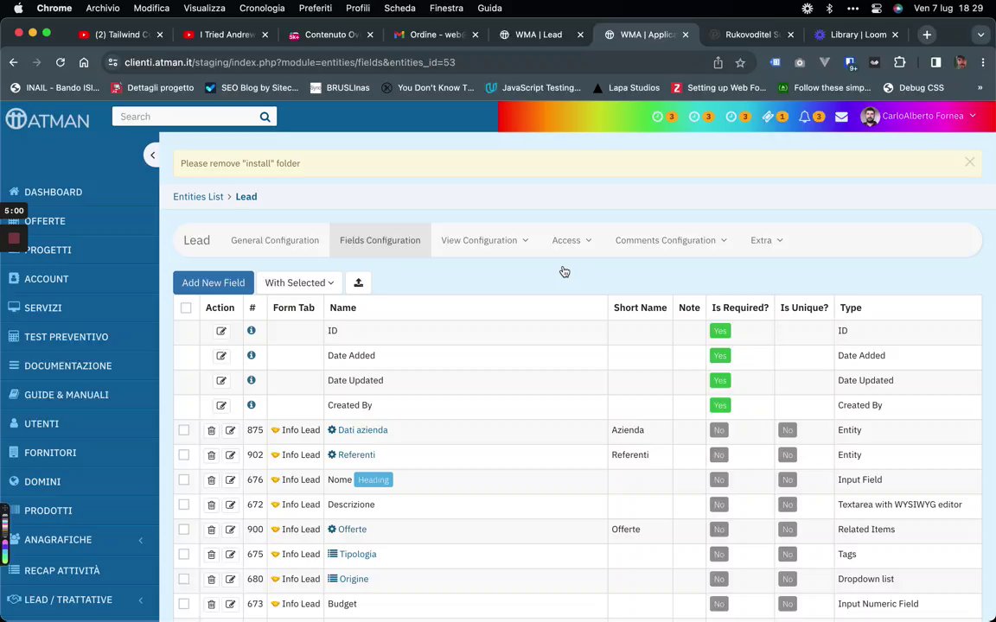This screenshot has width=996, height=622.
Task: Click the ATMAN logo
Action: 48,118
